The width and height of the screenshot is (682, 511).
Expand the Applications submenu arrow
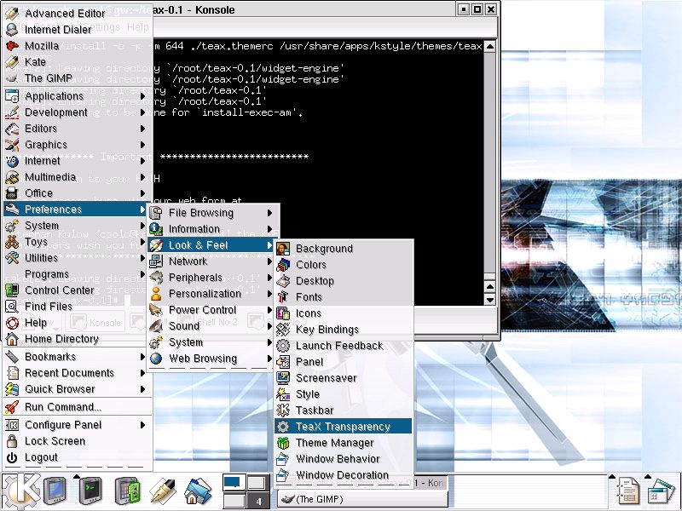click(x=142, y=96)
